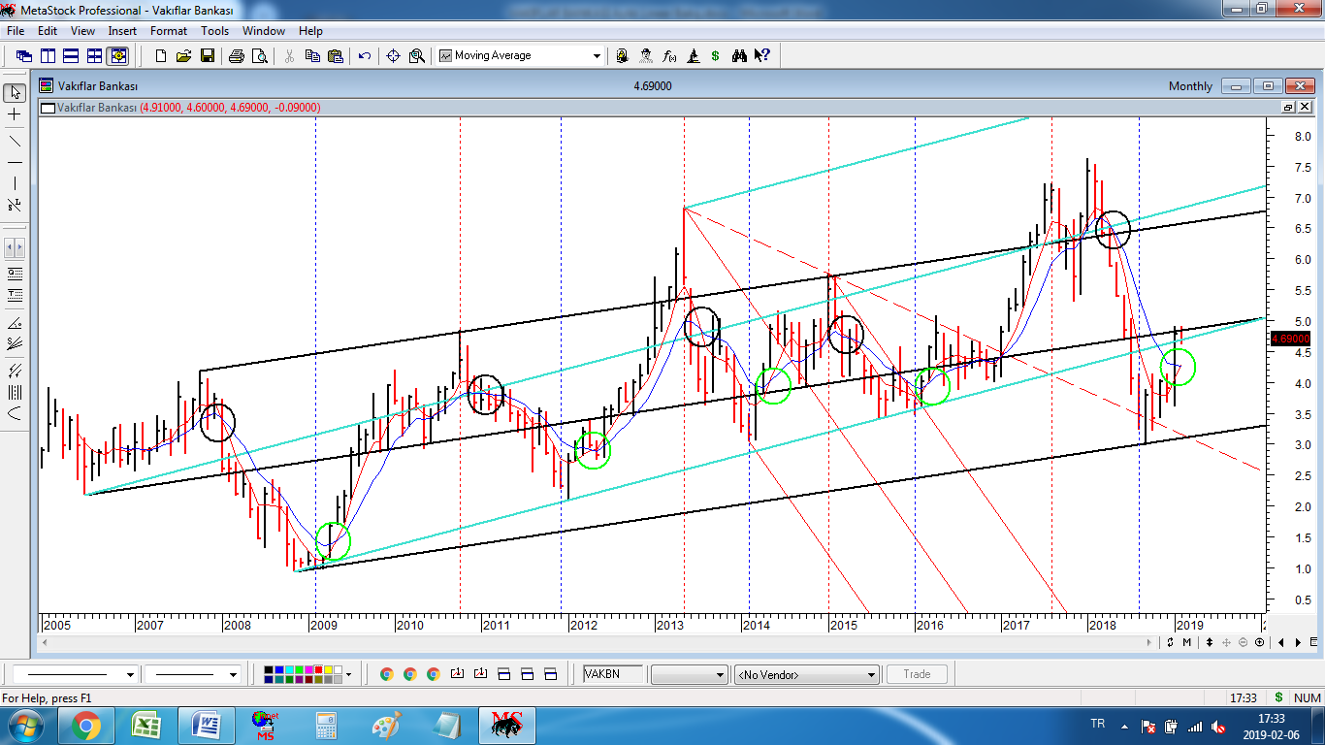
Task: Click the cascade windows layout icon
Action: [x=24, y=55]
